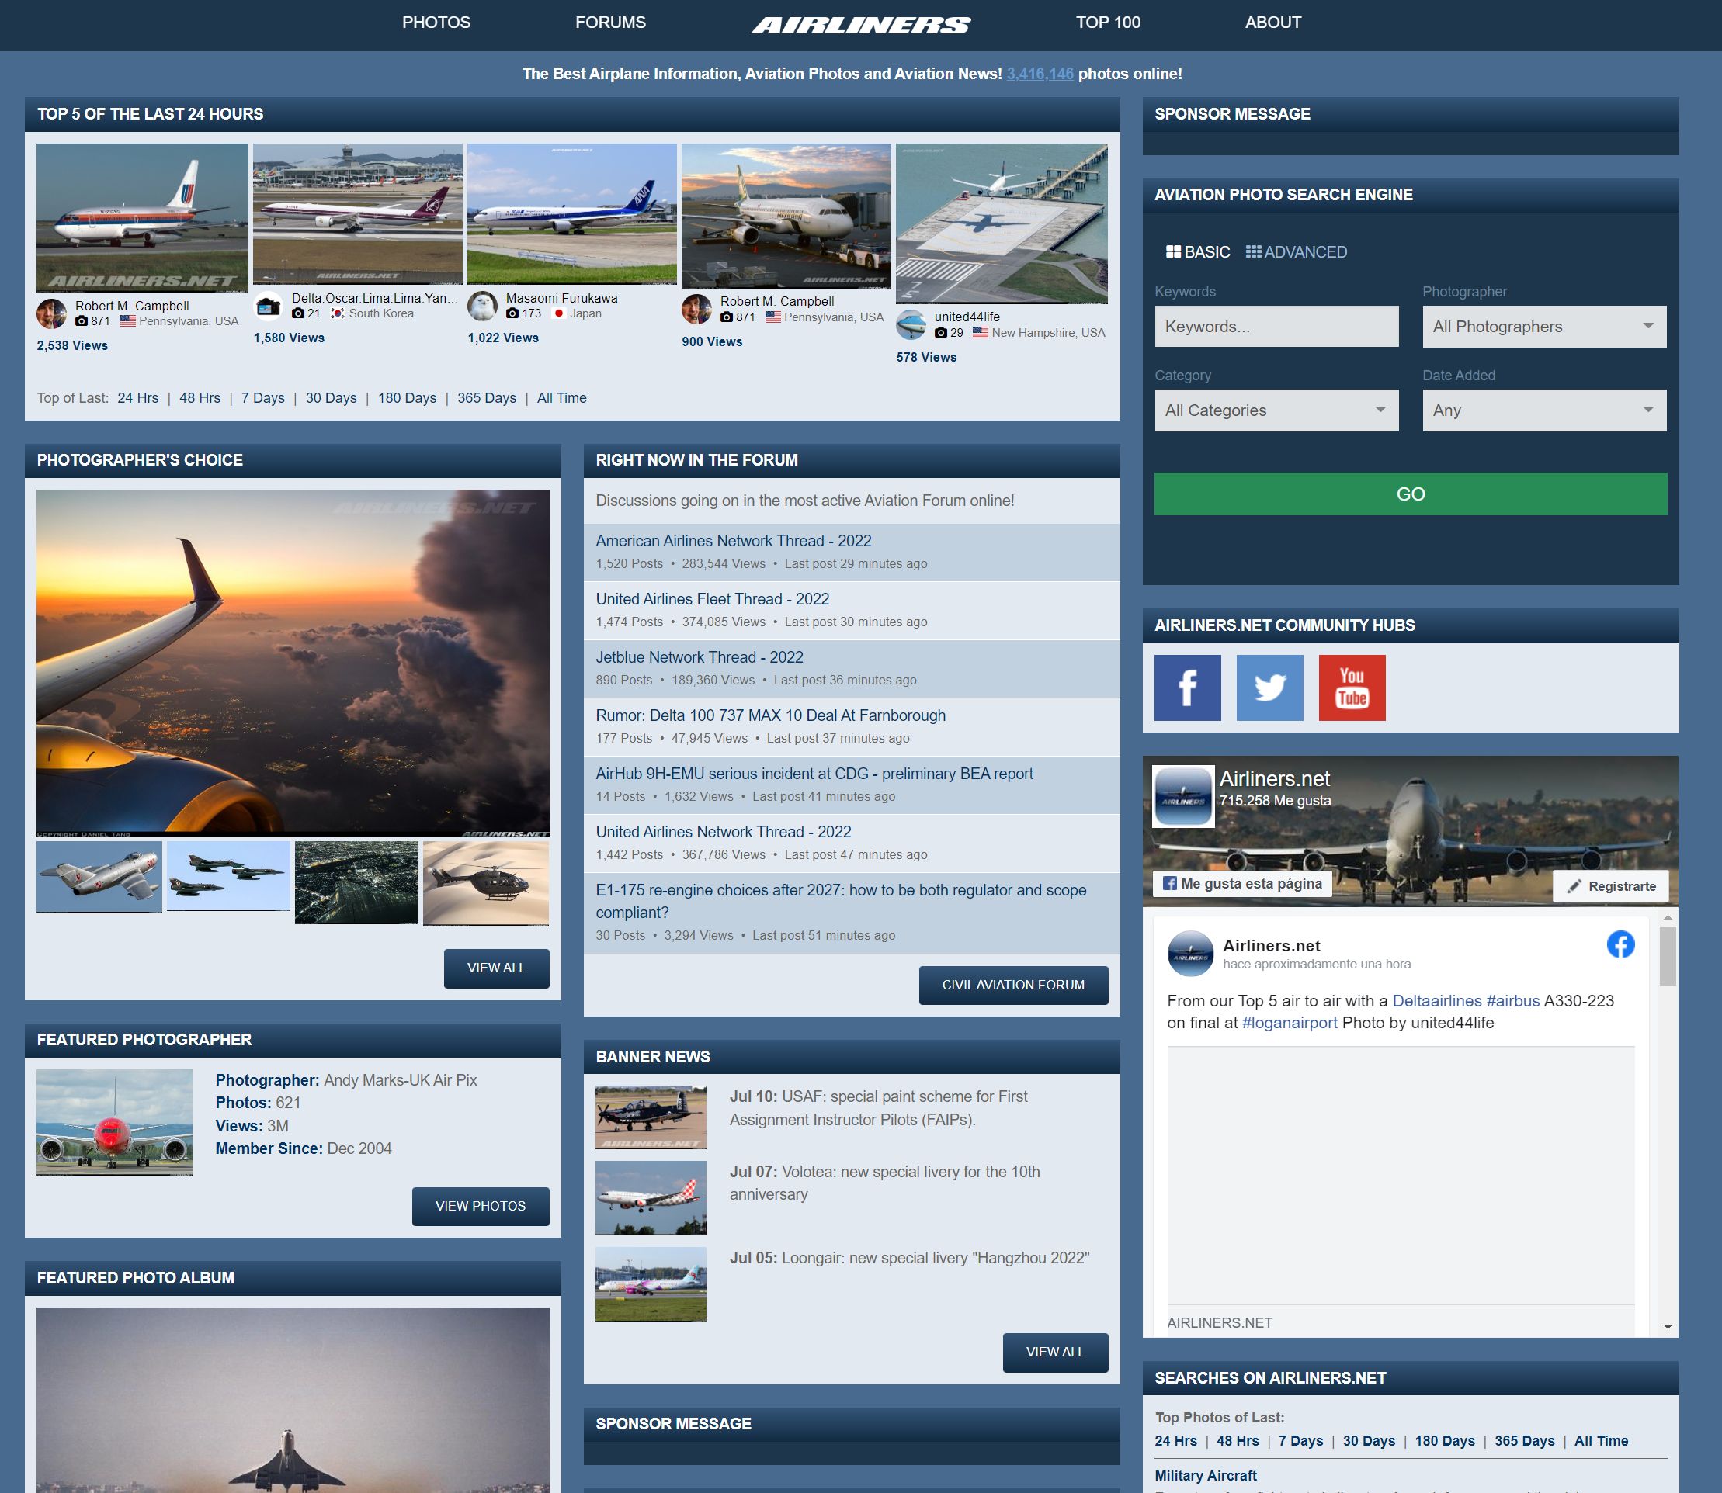Click the AIRLINERS logo in the navbar

click(x=861, y=23)
